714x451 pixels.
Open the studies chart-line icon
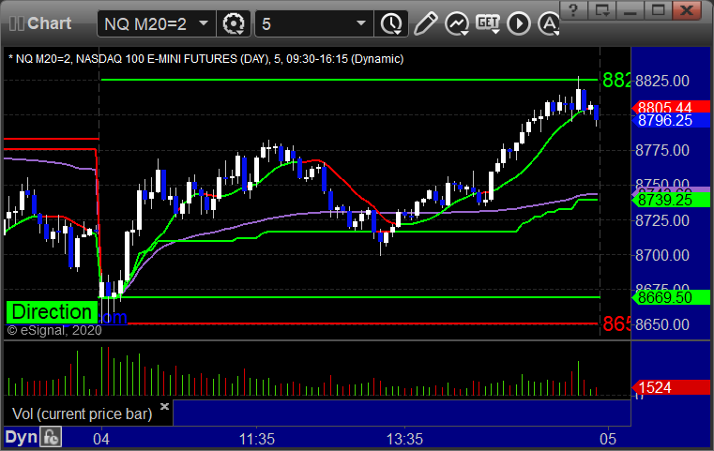click(x=457, y=23)
